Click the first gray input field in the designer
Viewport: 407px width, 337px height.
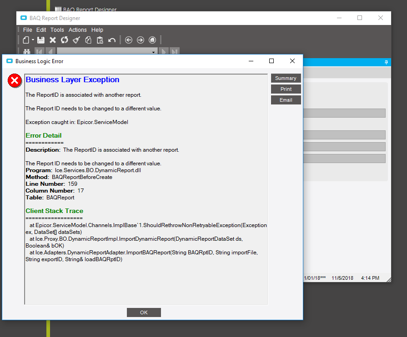click(x=344, y=113)
